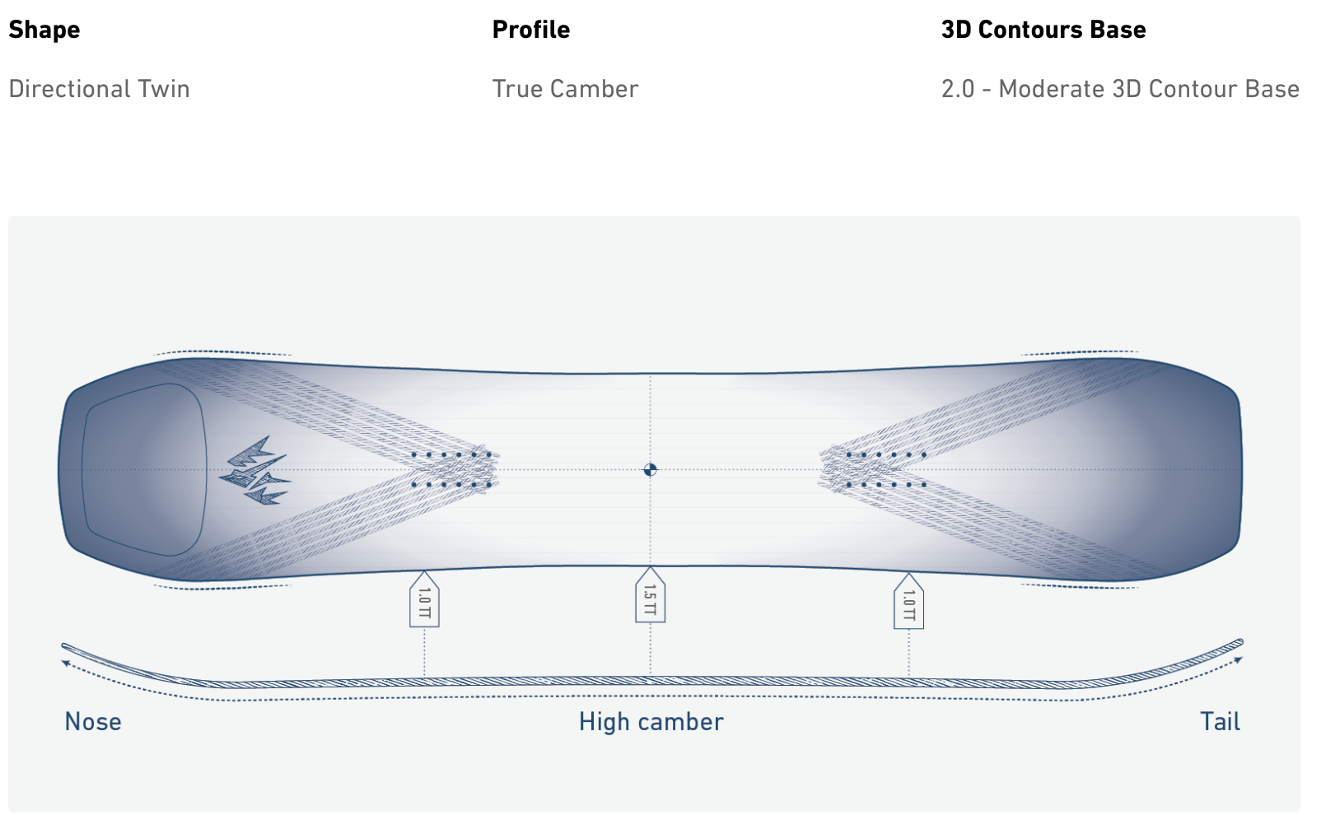This screenshot has width=1321, height=815.
Task: Click the High camber label
Action: 651,722
